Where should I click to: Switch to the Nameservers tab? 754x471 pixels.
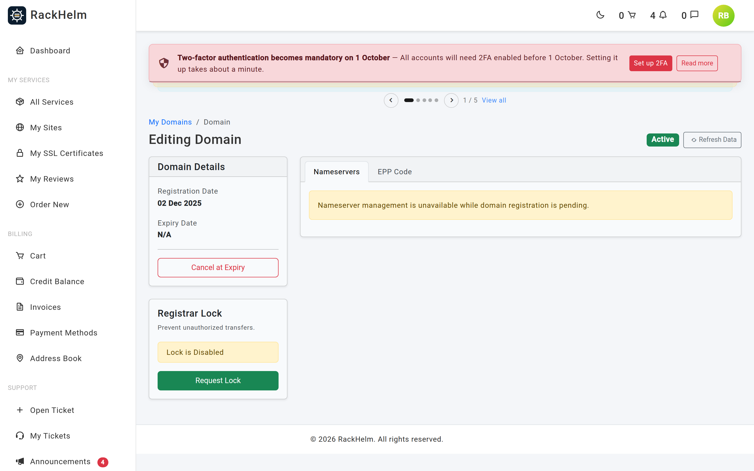click(336, 172)
